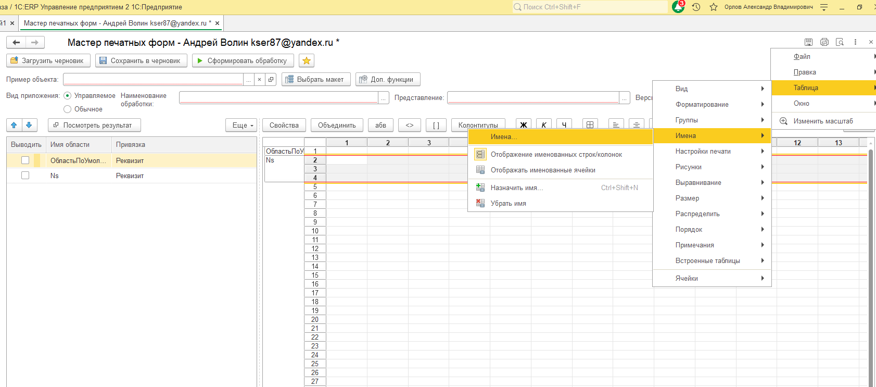Open the selected Пример объекта value
876x387 pixels.
[x=271, y=79]
